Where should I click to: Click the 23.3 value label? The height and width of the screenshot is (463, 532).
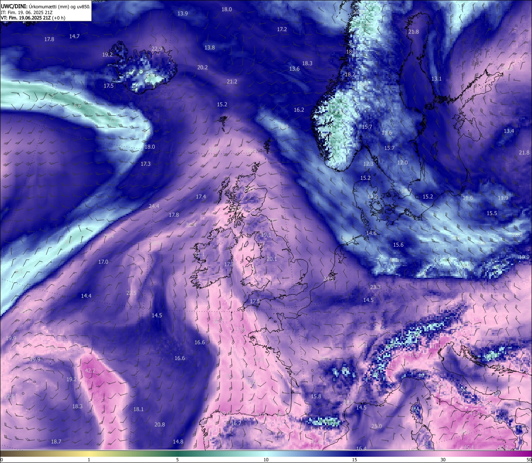(x=375, y=287)
